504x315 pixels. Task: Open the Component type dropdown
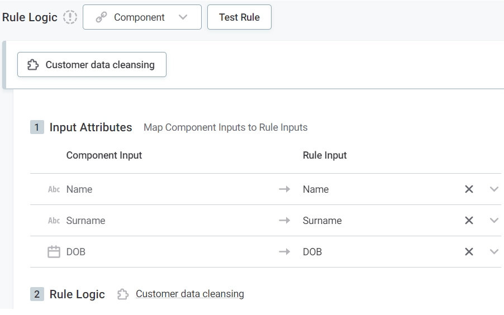[142, 17]
